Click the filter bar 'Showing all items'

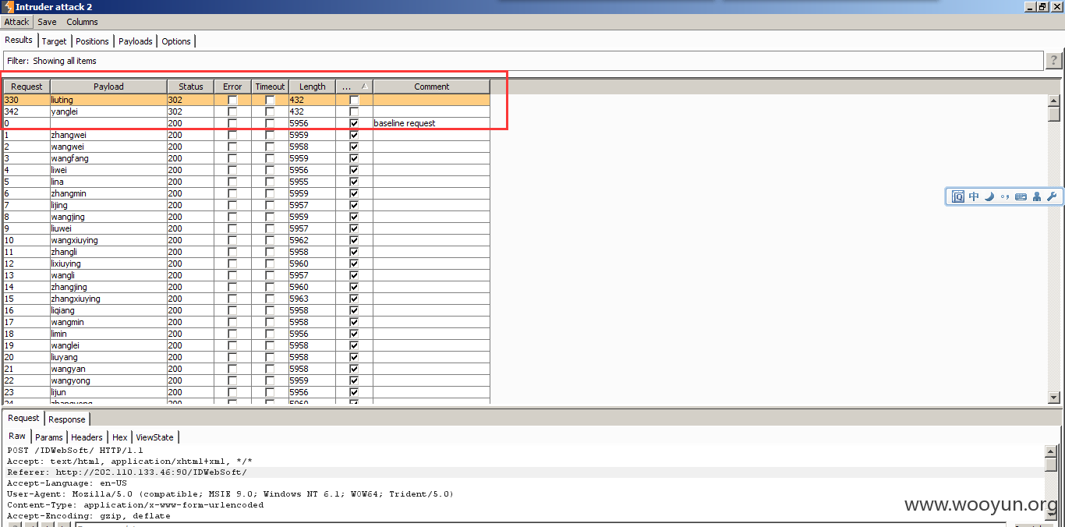tap(522, 61)
